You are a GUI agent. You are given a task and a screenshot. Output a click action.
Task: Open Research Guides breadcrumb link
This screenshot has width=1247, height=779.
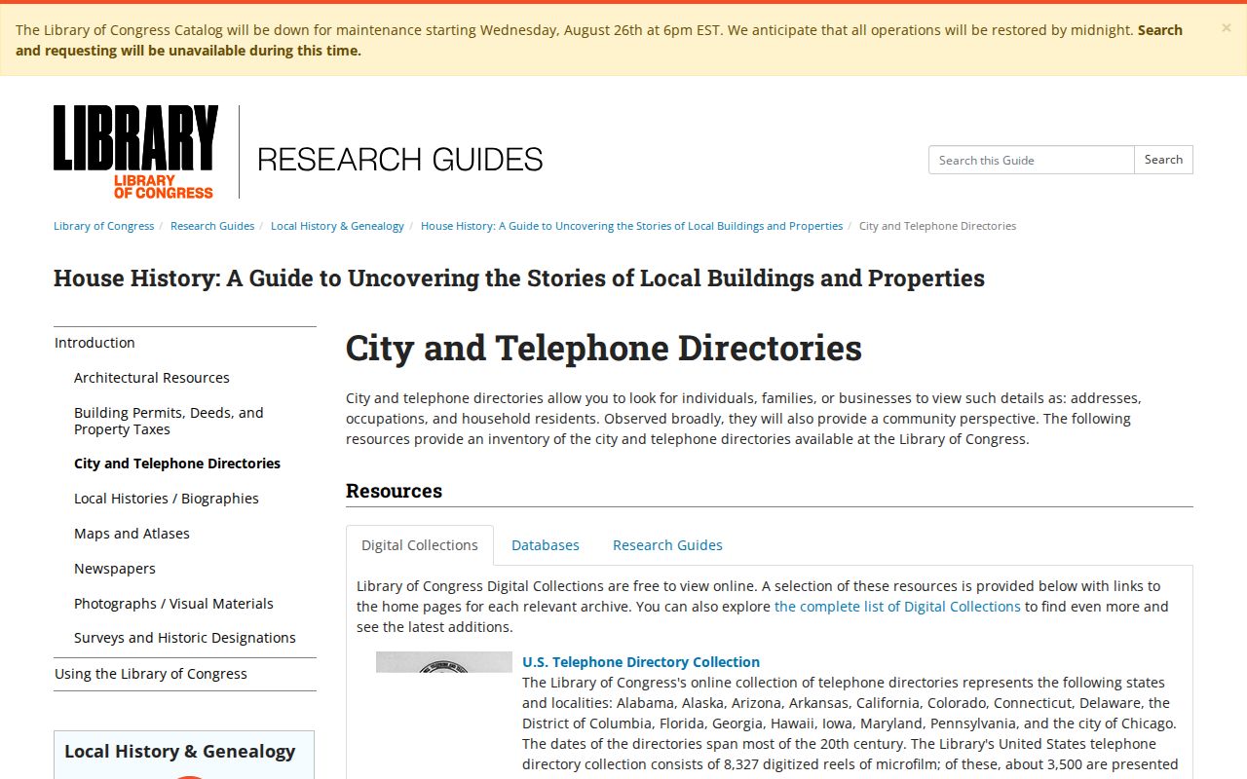pos(212,226)
